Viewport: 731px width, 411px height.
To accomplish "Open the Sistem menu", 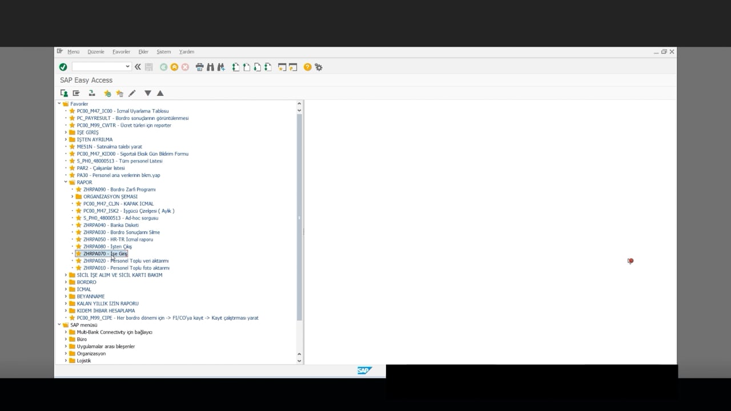I will [164, 51].
